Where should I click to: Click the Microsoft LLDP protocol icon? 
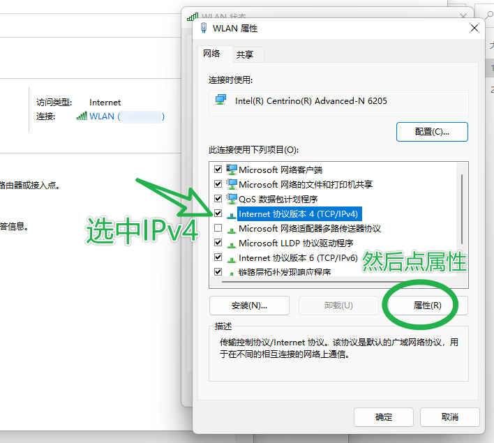click(x=232, y=245)
